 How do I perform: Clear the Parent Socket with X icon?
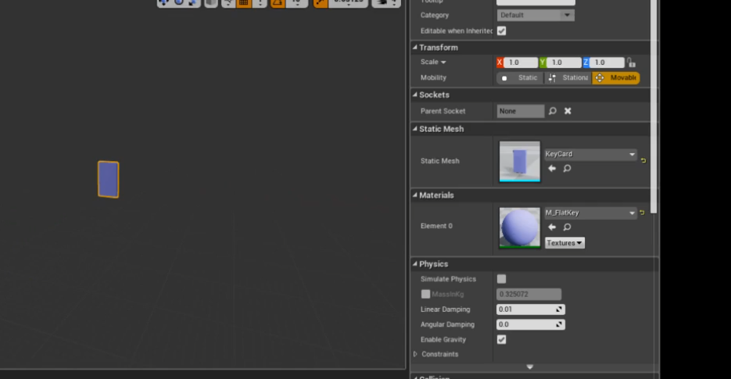coord(568,111)
